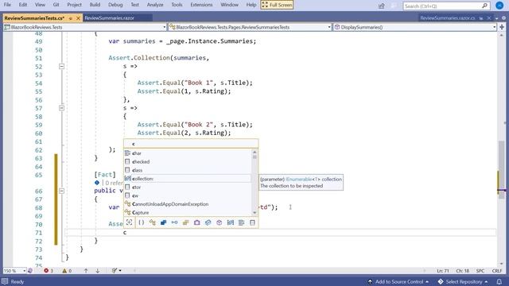Filter IntelliSense list by classes icon
509x286 pixels.
[x=152, y=222]
